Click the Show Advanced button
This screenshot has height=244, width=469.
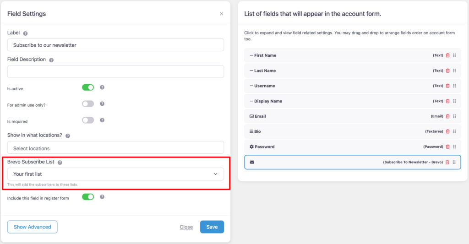[32, 227]
